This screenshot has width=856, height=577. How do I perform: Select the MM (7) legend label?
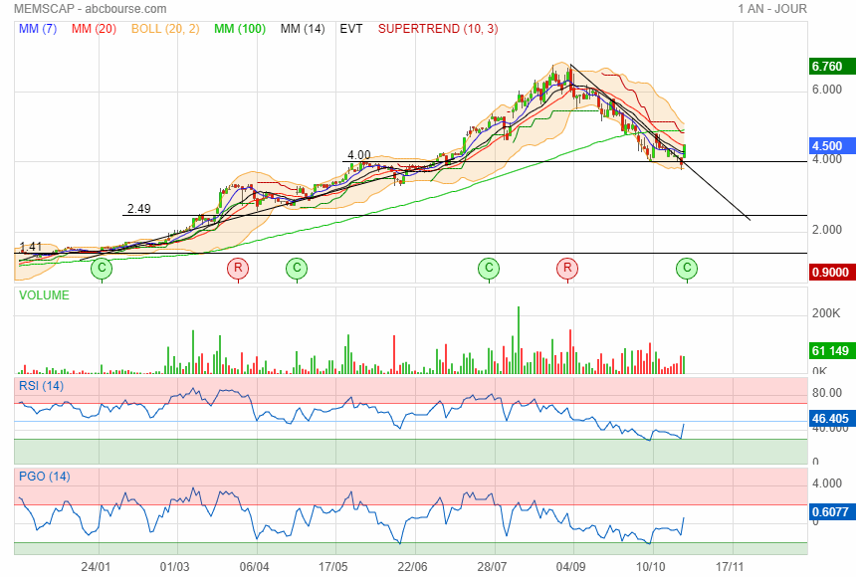38,29
